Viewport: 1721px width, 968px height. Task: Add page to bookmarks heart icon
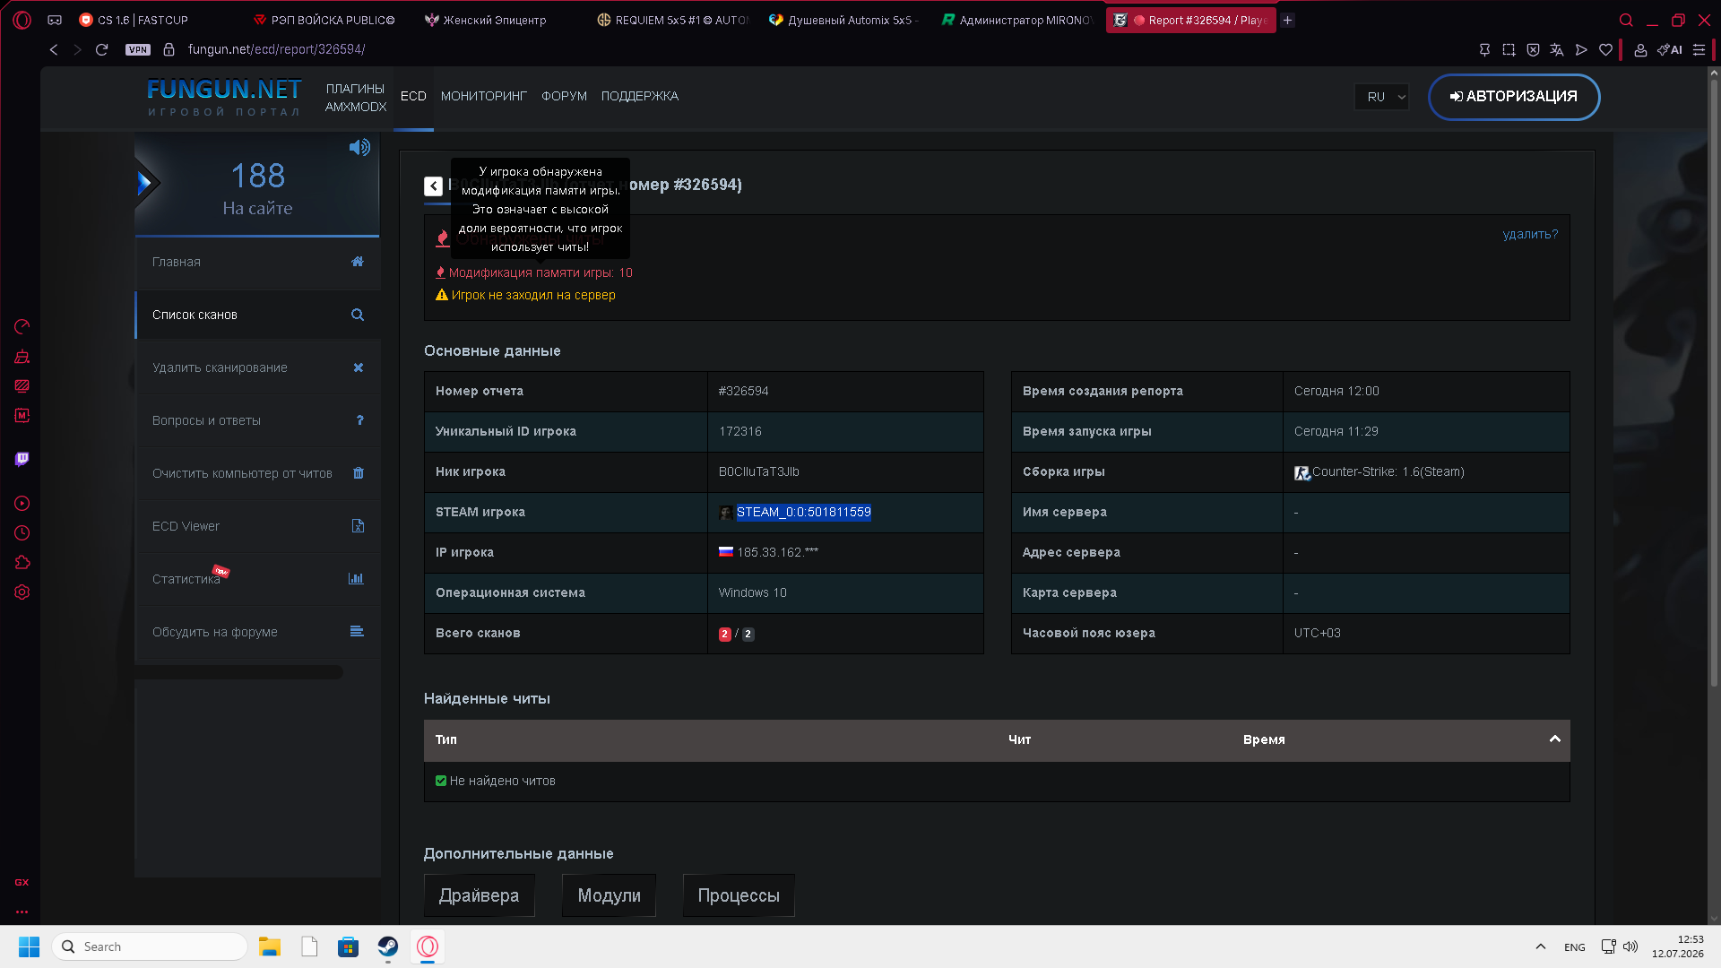coord(1605,50)
